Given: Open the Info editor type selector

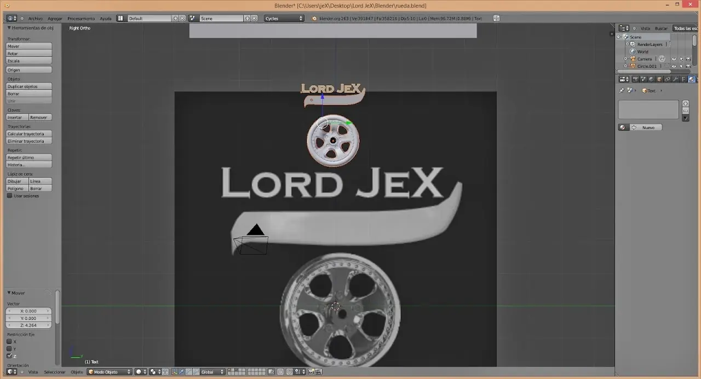Looking at the screenshot, I should click(x=11, y=18).
